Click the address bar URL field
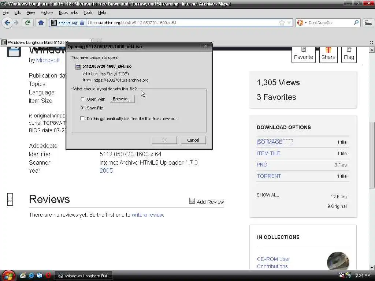 [182, 23]
